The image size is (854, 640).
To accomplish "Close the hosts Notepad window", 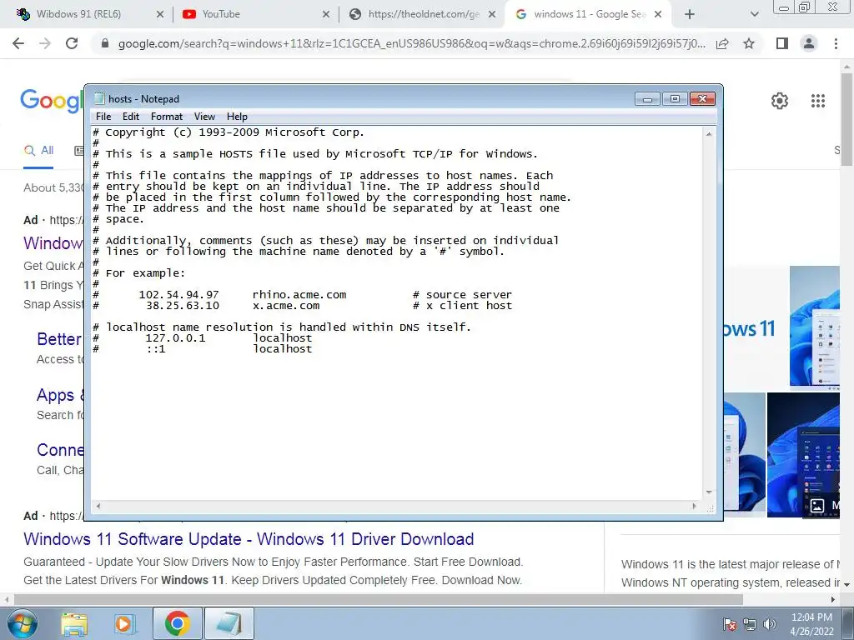I will (x=702, y=99).
